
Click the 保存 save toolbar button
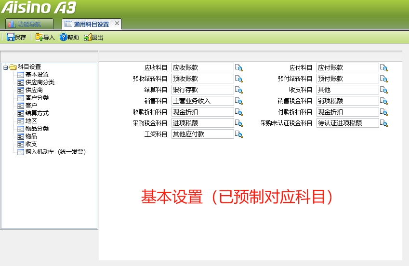click(x=16, y=37)
